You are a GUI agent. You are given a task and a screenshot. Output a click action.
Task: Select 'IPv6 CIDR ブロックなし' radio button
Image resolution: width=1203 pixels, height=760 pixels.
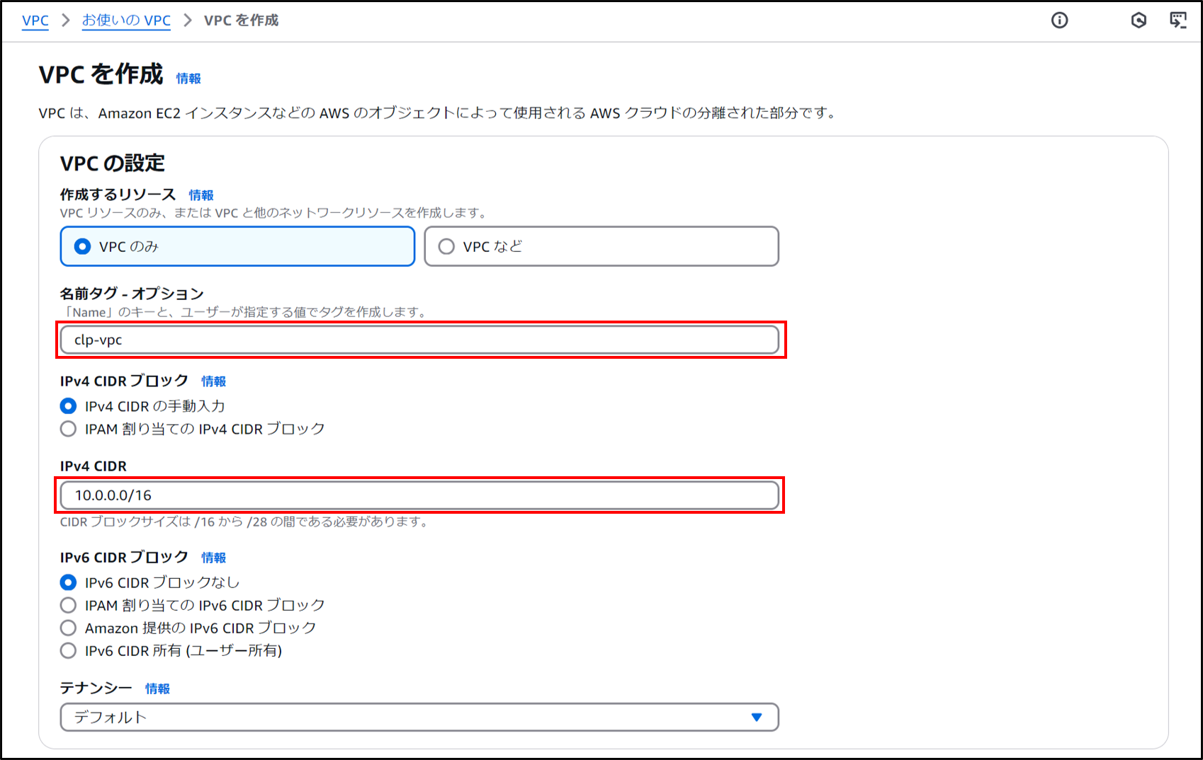[69, 582]
